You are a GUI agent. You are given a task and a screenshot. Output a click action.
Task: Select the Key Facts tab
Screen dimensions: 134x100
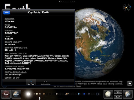tap(31, 82)
